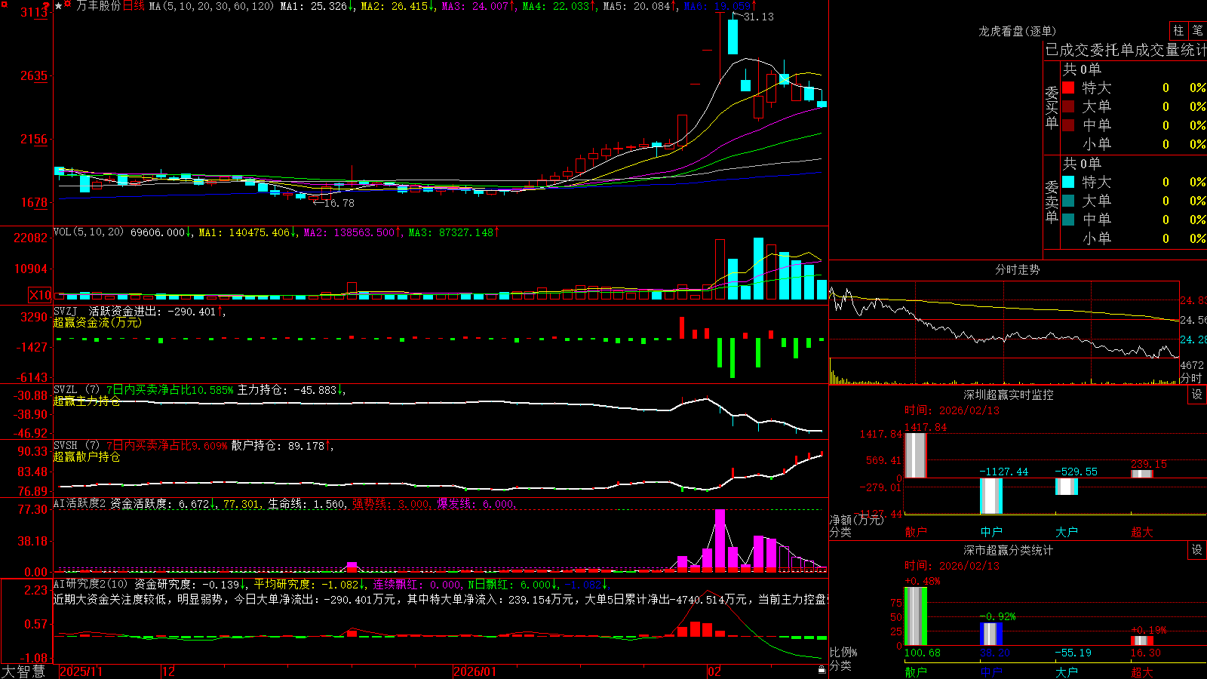The width and height of the screenshot is (1207, 679).
Task: Open the VOL(5,10,20) indicator label
Action: pyautogui.click(x=88, y=232)
